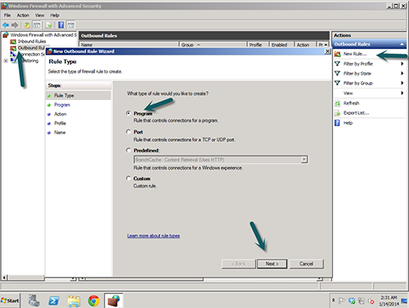Click the Start button
This screenshot has height=308, width=409.
[10, 301]
